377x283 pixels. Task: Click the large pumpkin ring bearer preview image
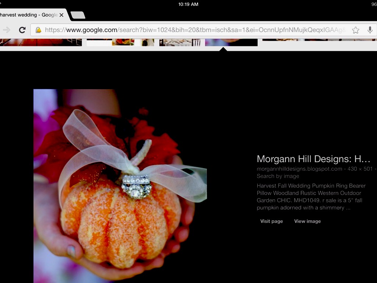120,186
